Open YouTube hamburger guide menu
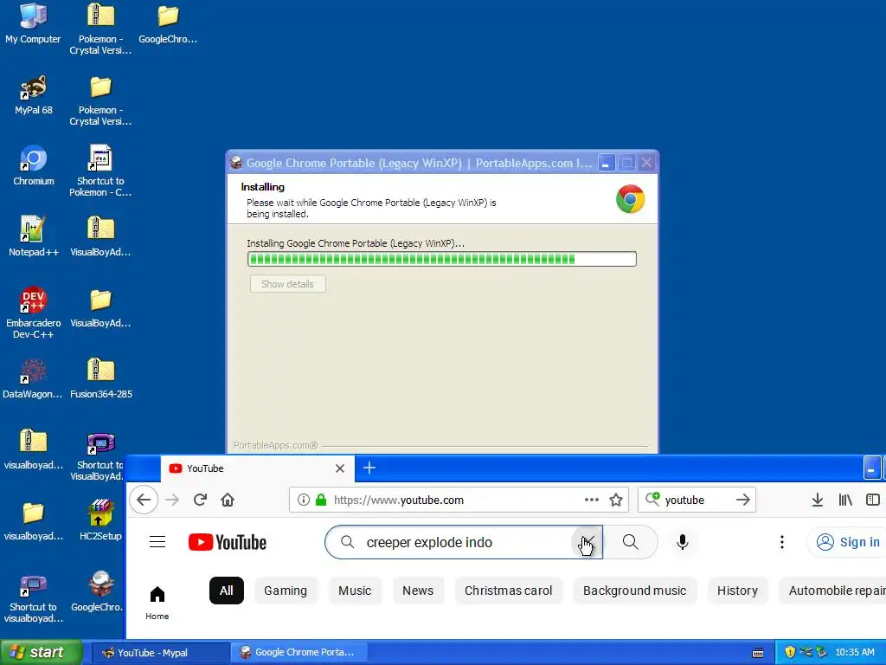This screenshot has width=886, height=665. pos(157,542)
